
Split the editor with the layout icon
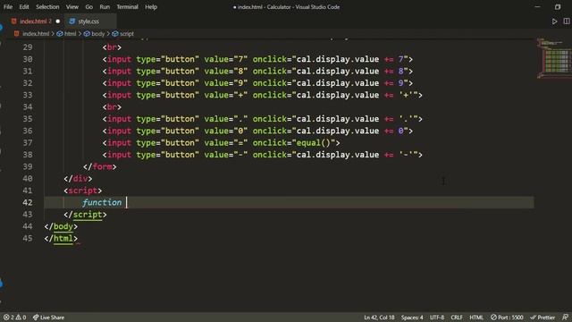tap(567, 21)
